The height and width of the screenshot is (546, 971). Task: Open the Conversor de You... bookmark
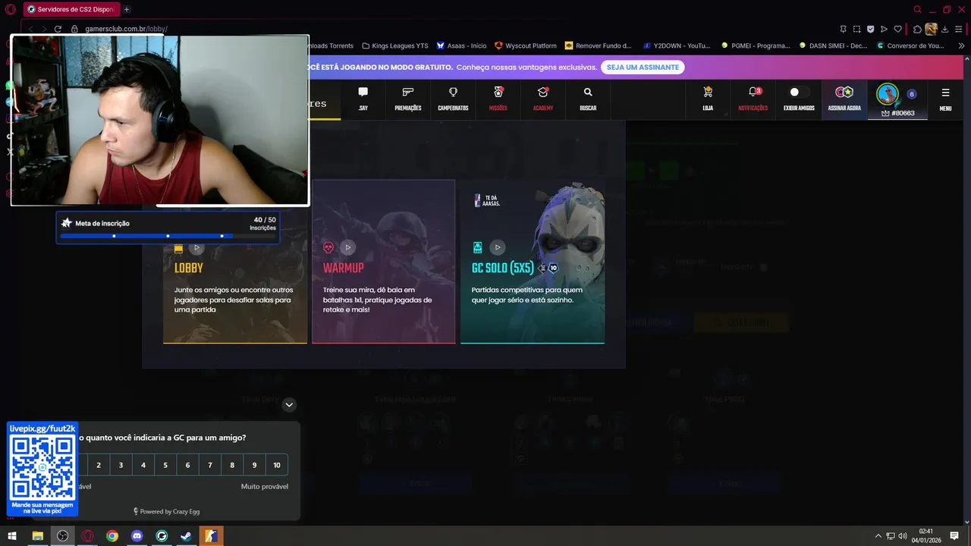[910, 45]
